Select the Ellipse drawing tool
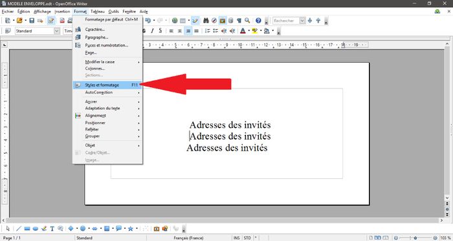Image resolution: width=453 pixels, height=241 pixels. coord(36,229)
